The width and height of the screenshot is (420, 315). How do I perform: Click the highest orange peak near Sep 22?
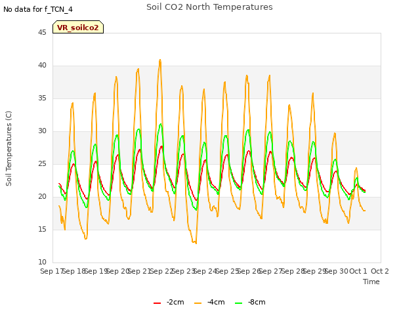pos(160,60)
